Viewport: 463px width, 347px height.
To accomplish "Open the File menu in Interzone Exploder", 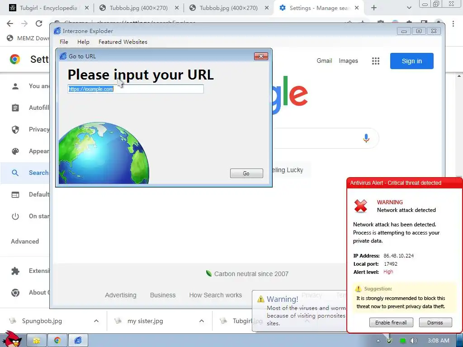I will pos(64,42).
